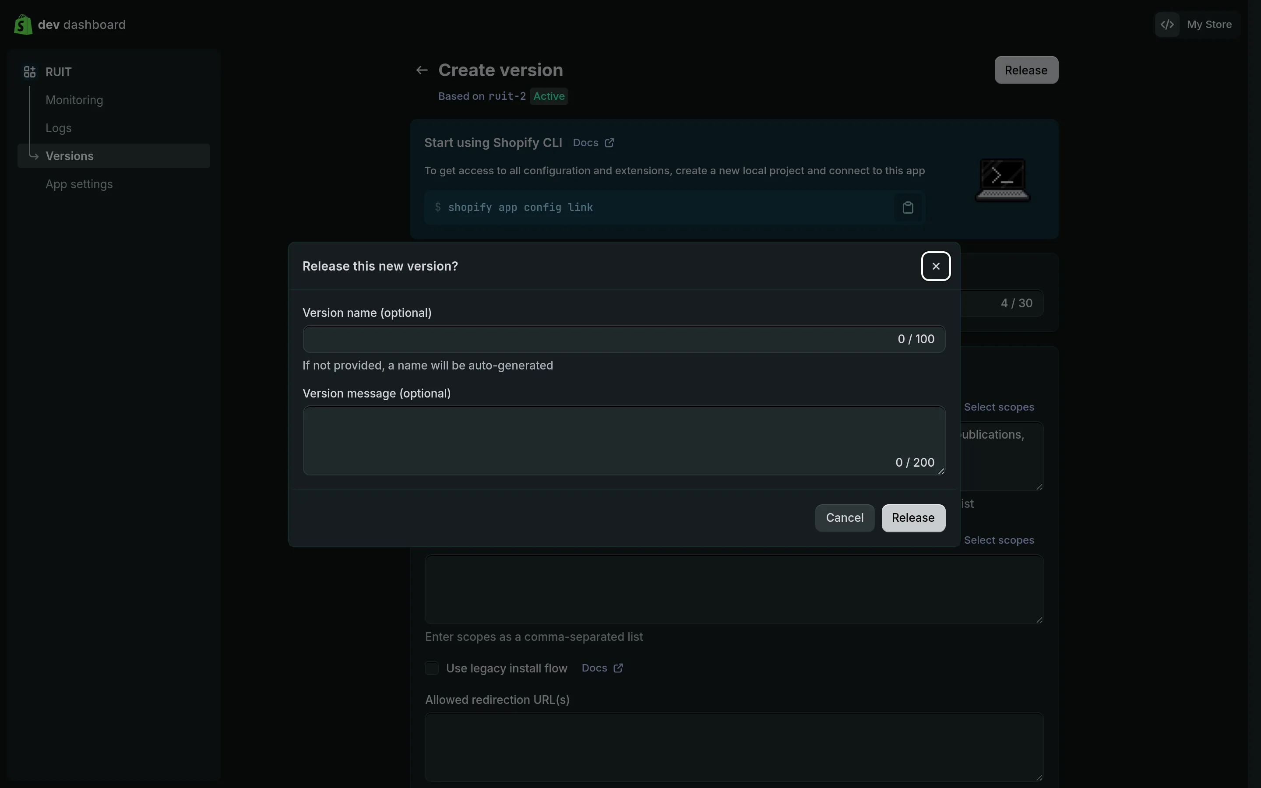Open App settings in the sidebar
The height and width of the screenshot is (788, 1261).
point(79,184)
